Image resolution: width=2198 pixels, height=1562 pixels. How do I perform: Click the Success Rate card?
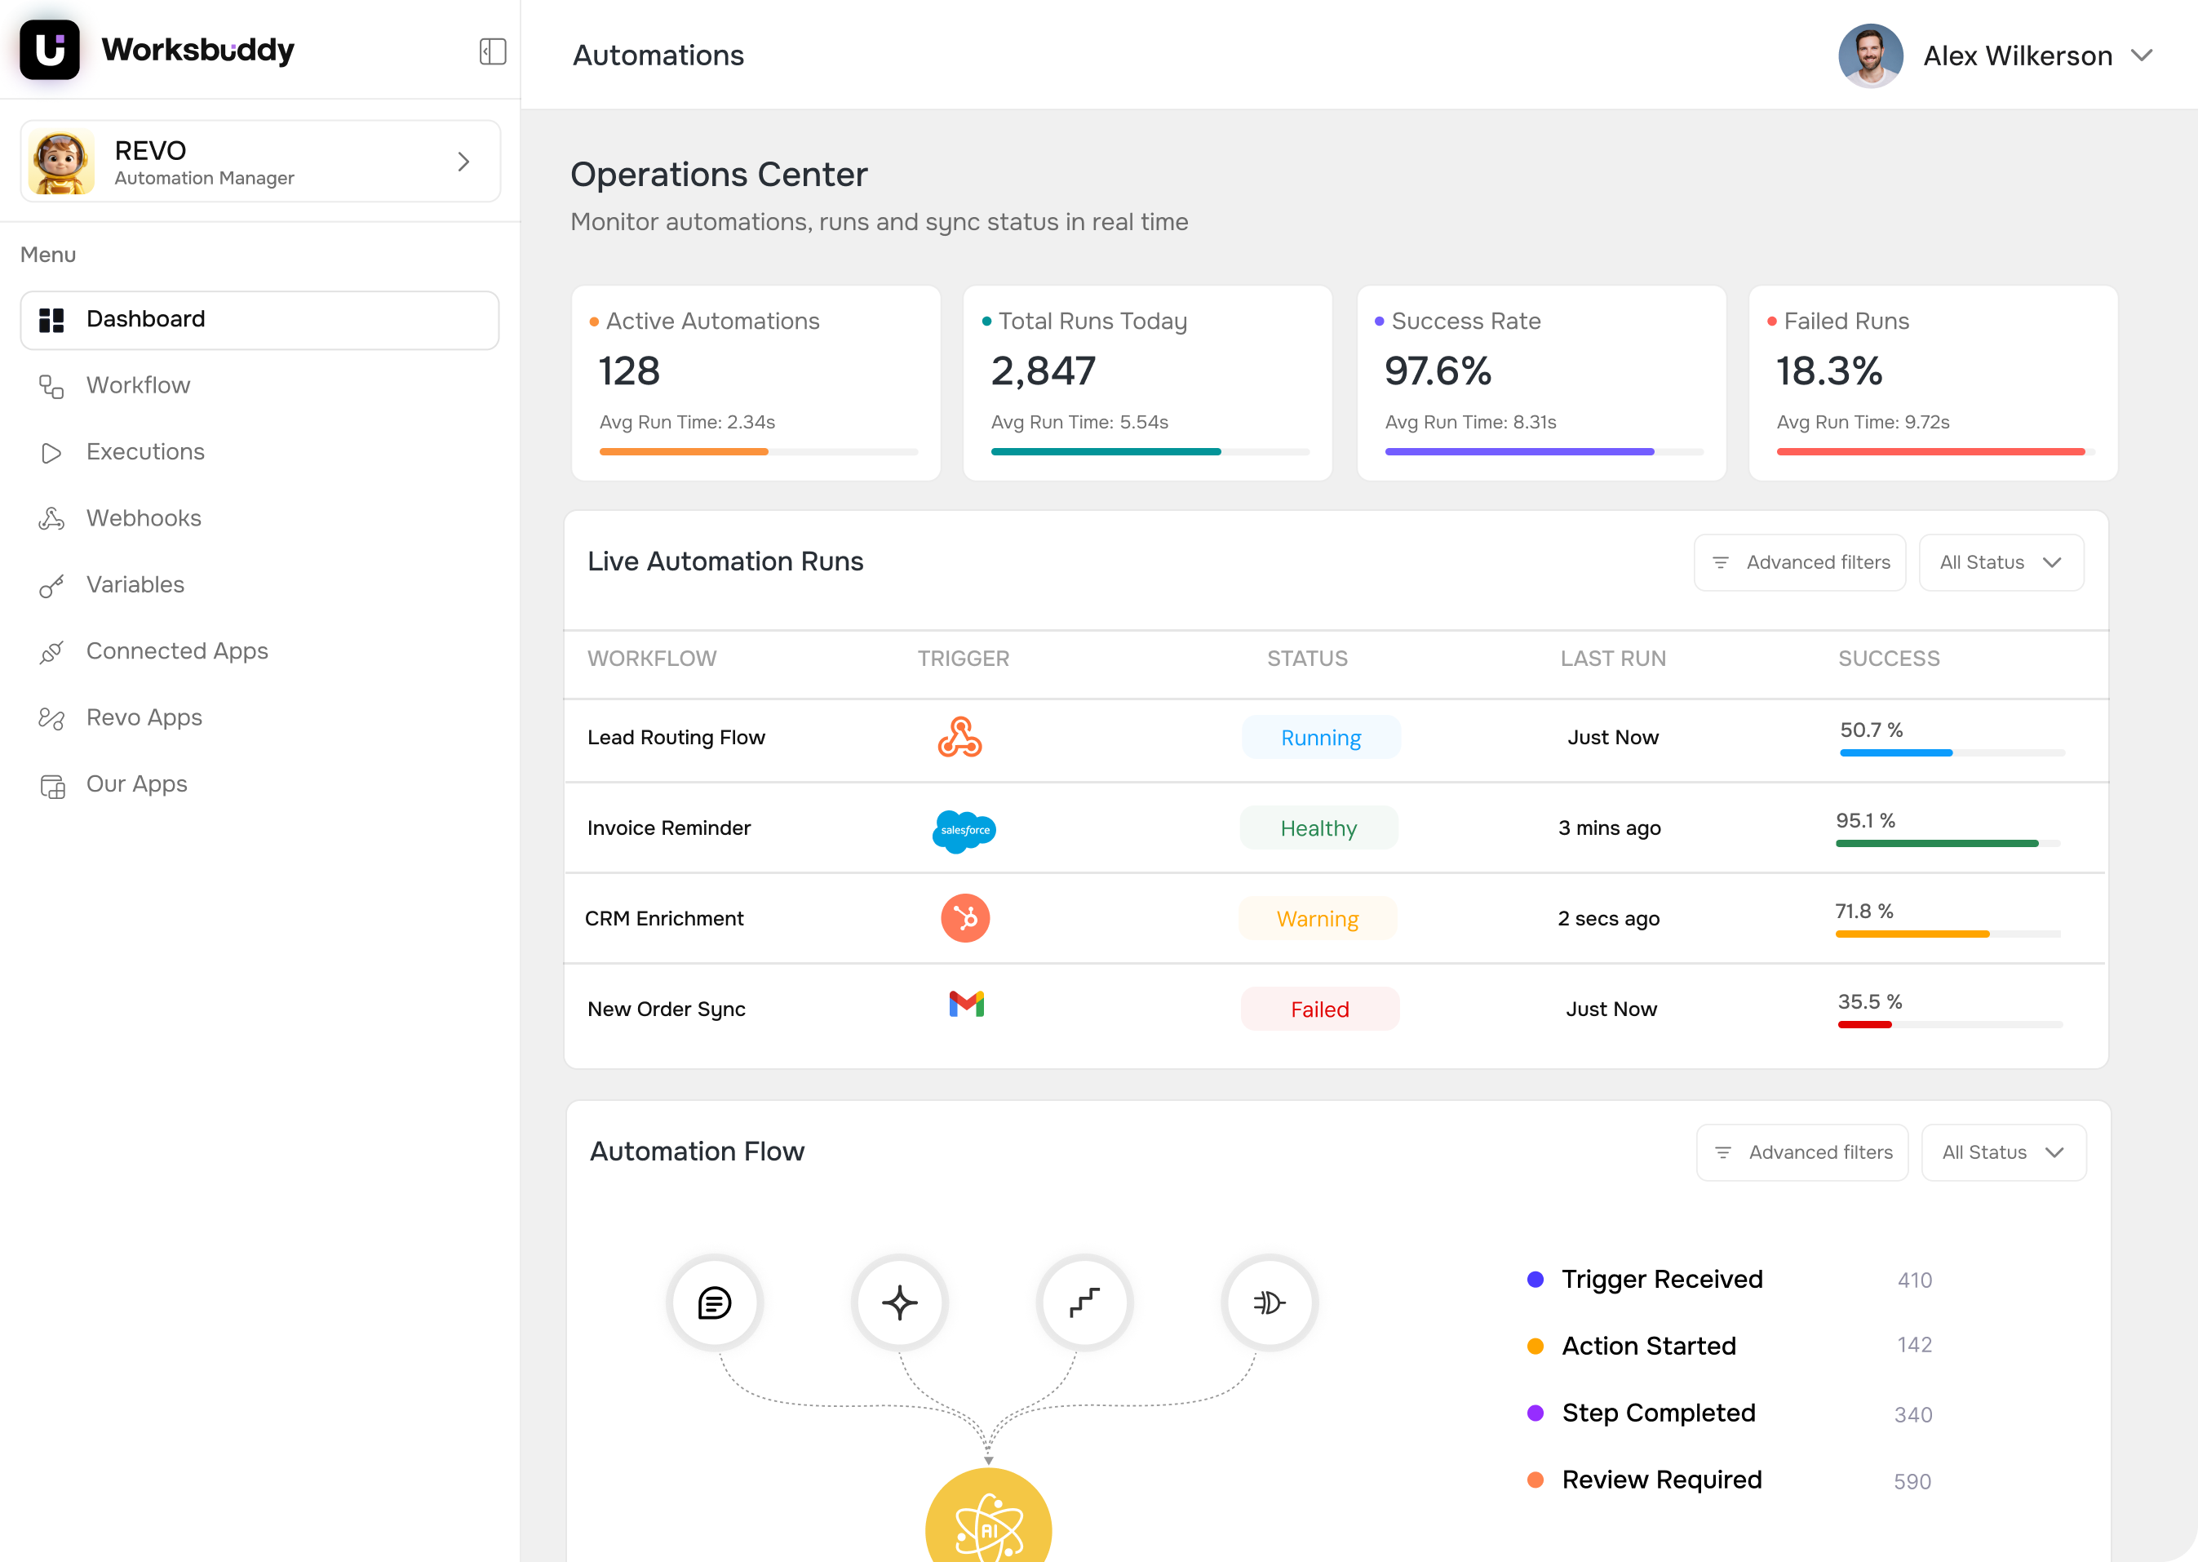[1541, 383]
